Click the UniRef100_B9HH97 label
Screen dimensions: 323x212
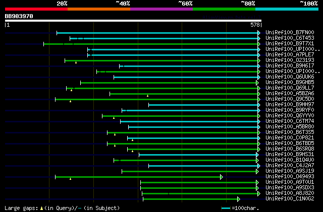[x=290, y=105]
